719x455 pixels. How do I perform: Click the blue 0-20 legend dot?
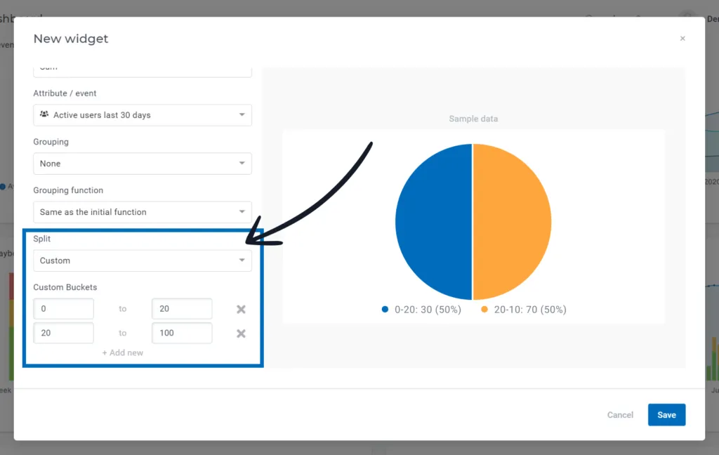(x=385, y=309)
